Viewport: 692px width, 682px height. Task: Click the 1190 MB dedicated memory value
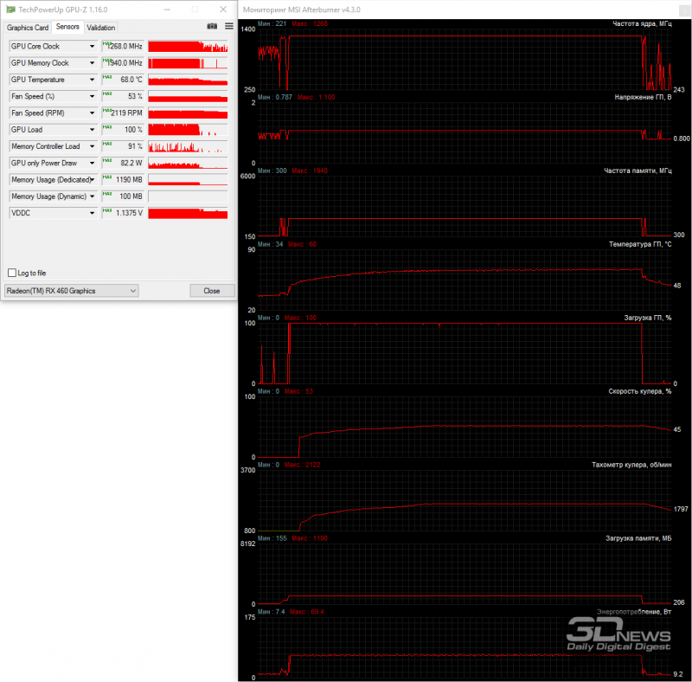pos(123,180)
